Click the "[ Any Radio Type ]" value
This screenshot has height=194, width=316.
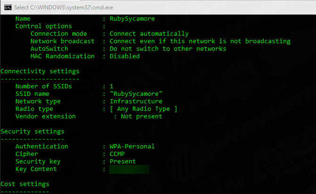(x=143, y=109)
